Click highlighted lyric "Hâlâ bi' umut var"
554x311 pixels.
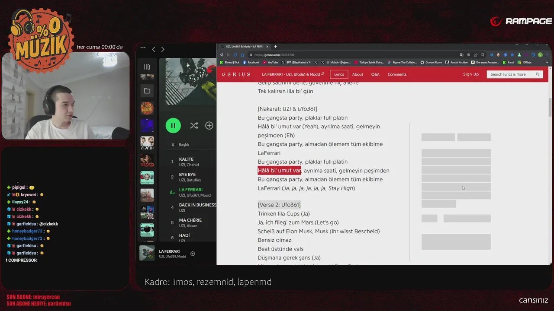279,171
